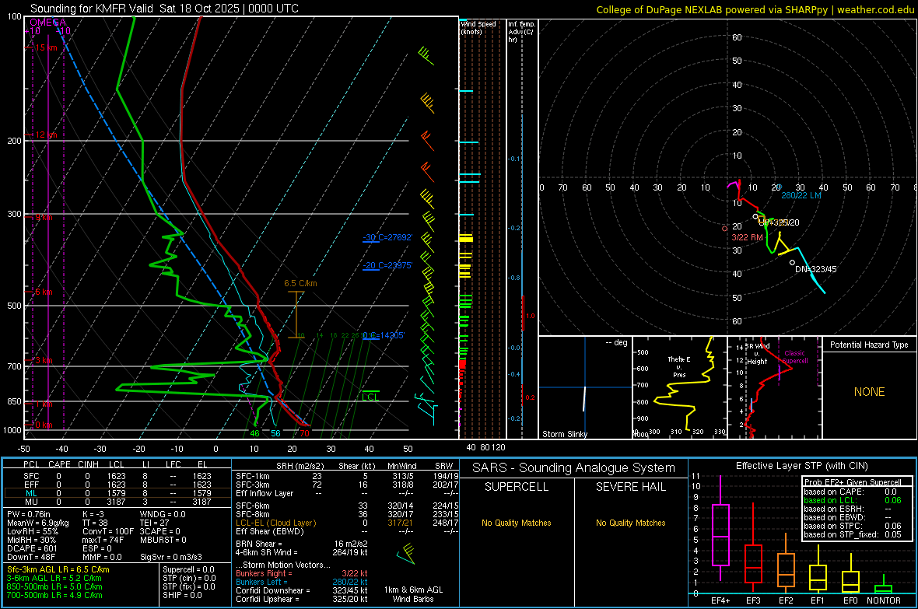This screenshot has width=918, height=609.
Task: Click the '-30 C=27692'' height label
Action: tap(387, 237)
